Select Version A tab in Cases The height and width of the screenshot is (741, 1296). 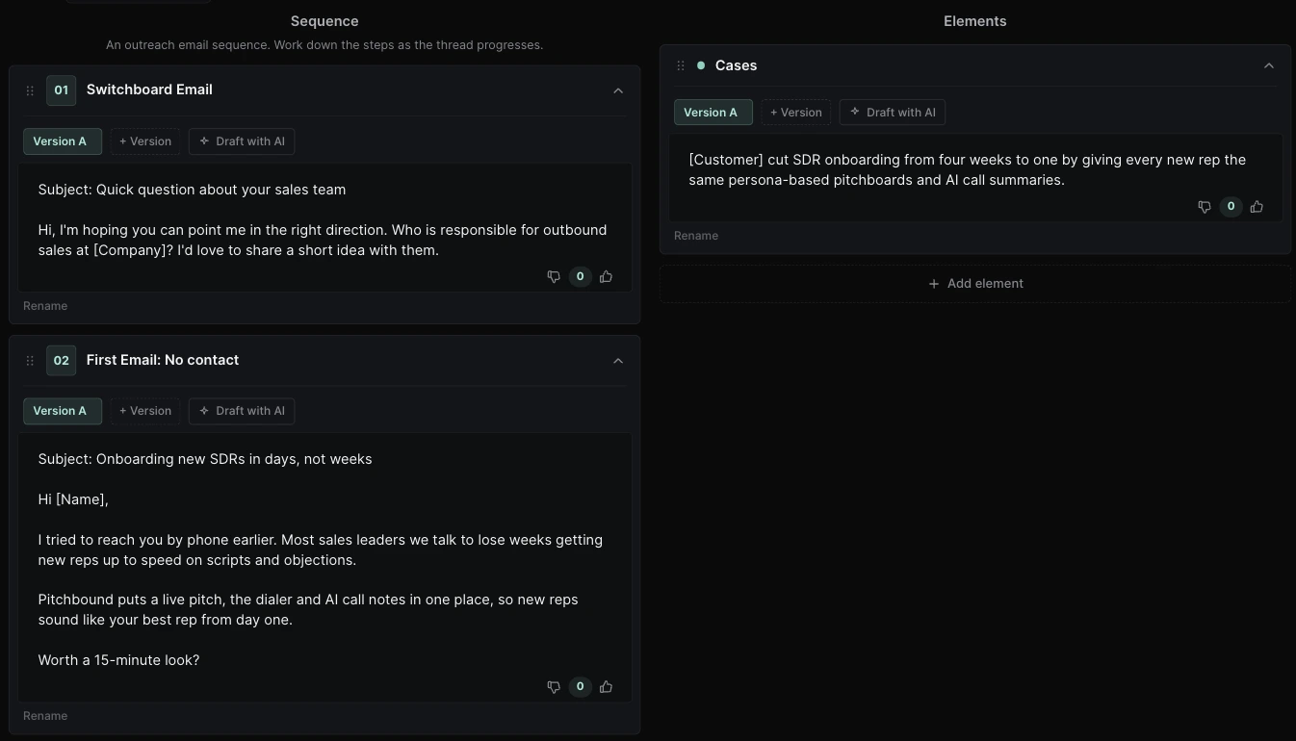pos(713,113)
